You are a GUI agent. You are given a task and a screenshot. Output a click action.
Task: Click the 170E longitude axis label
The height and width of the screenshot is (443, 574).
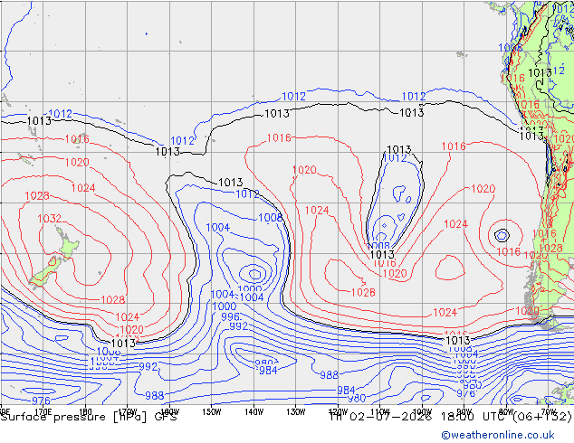43,412
